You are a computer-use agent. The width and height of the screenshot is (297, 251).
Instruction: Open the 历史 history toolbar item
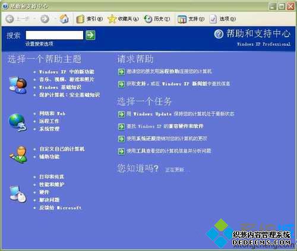(x=157, y=19)
